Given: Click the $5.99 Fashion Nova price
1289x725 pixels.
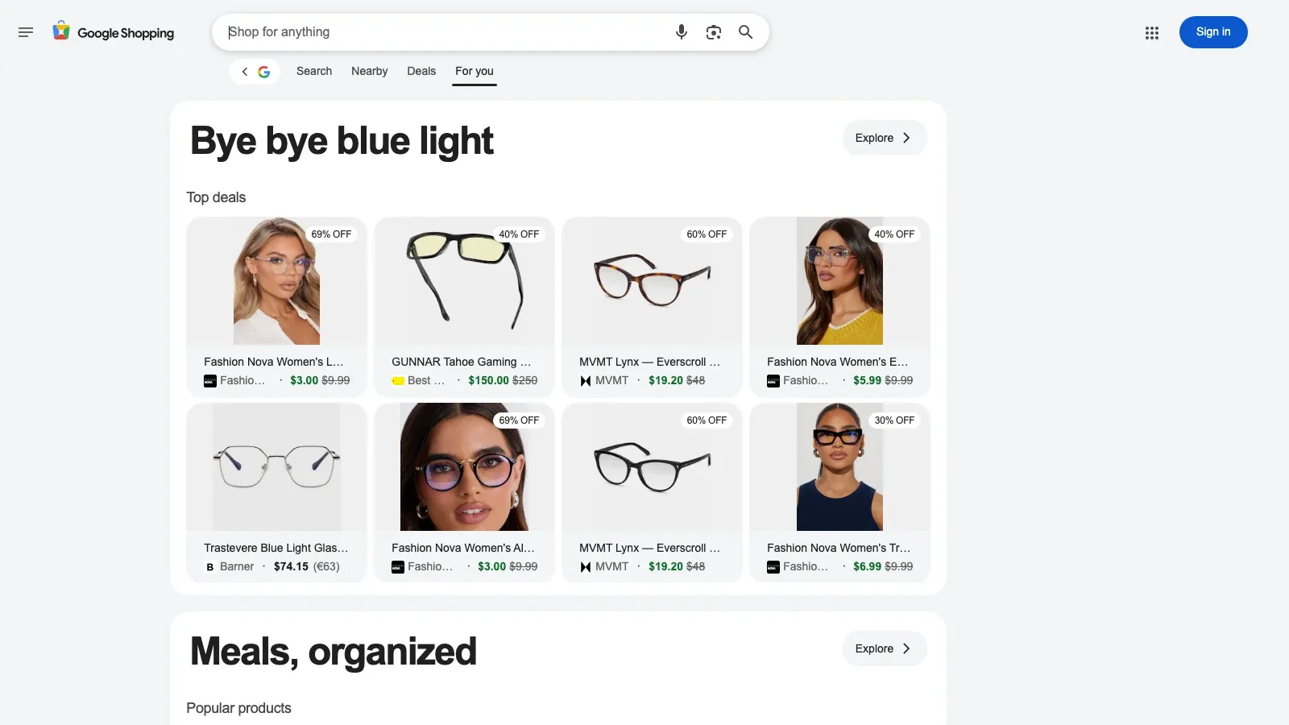Looking at the screenshot, I should click(867, 381).
